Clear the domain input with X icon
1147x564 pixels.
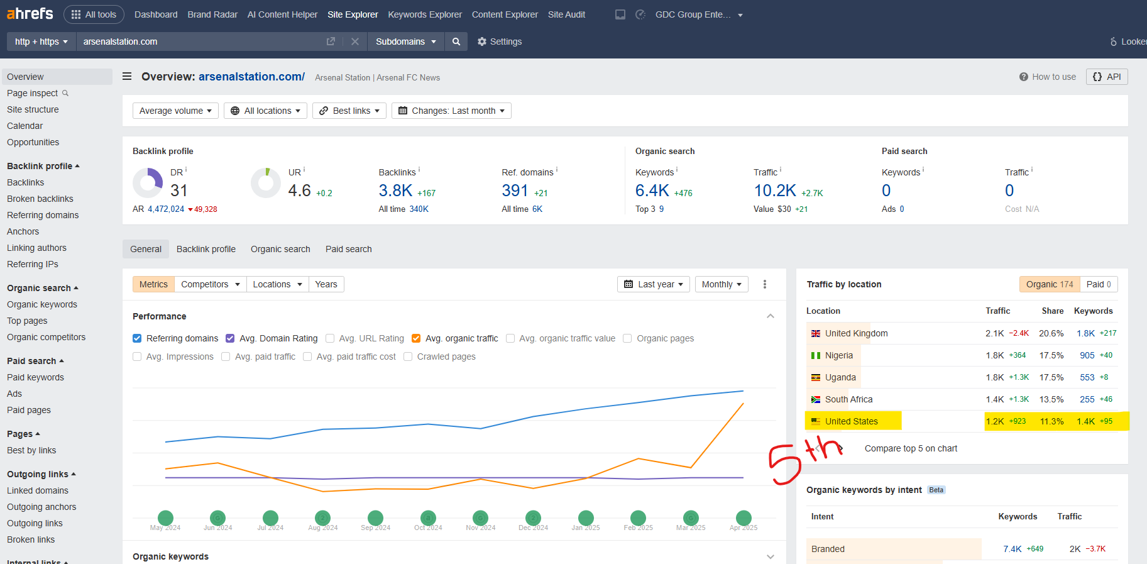(x=355, y=41)
